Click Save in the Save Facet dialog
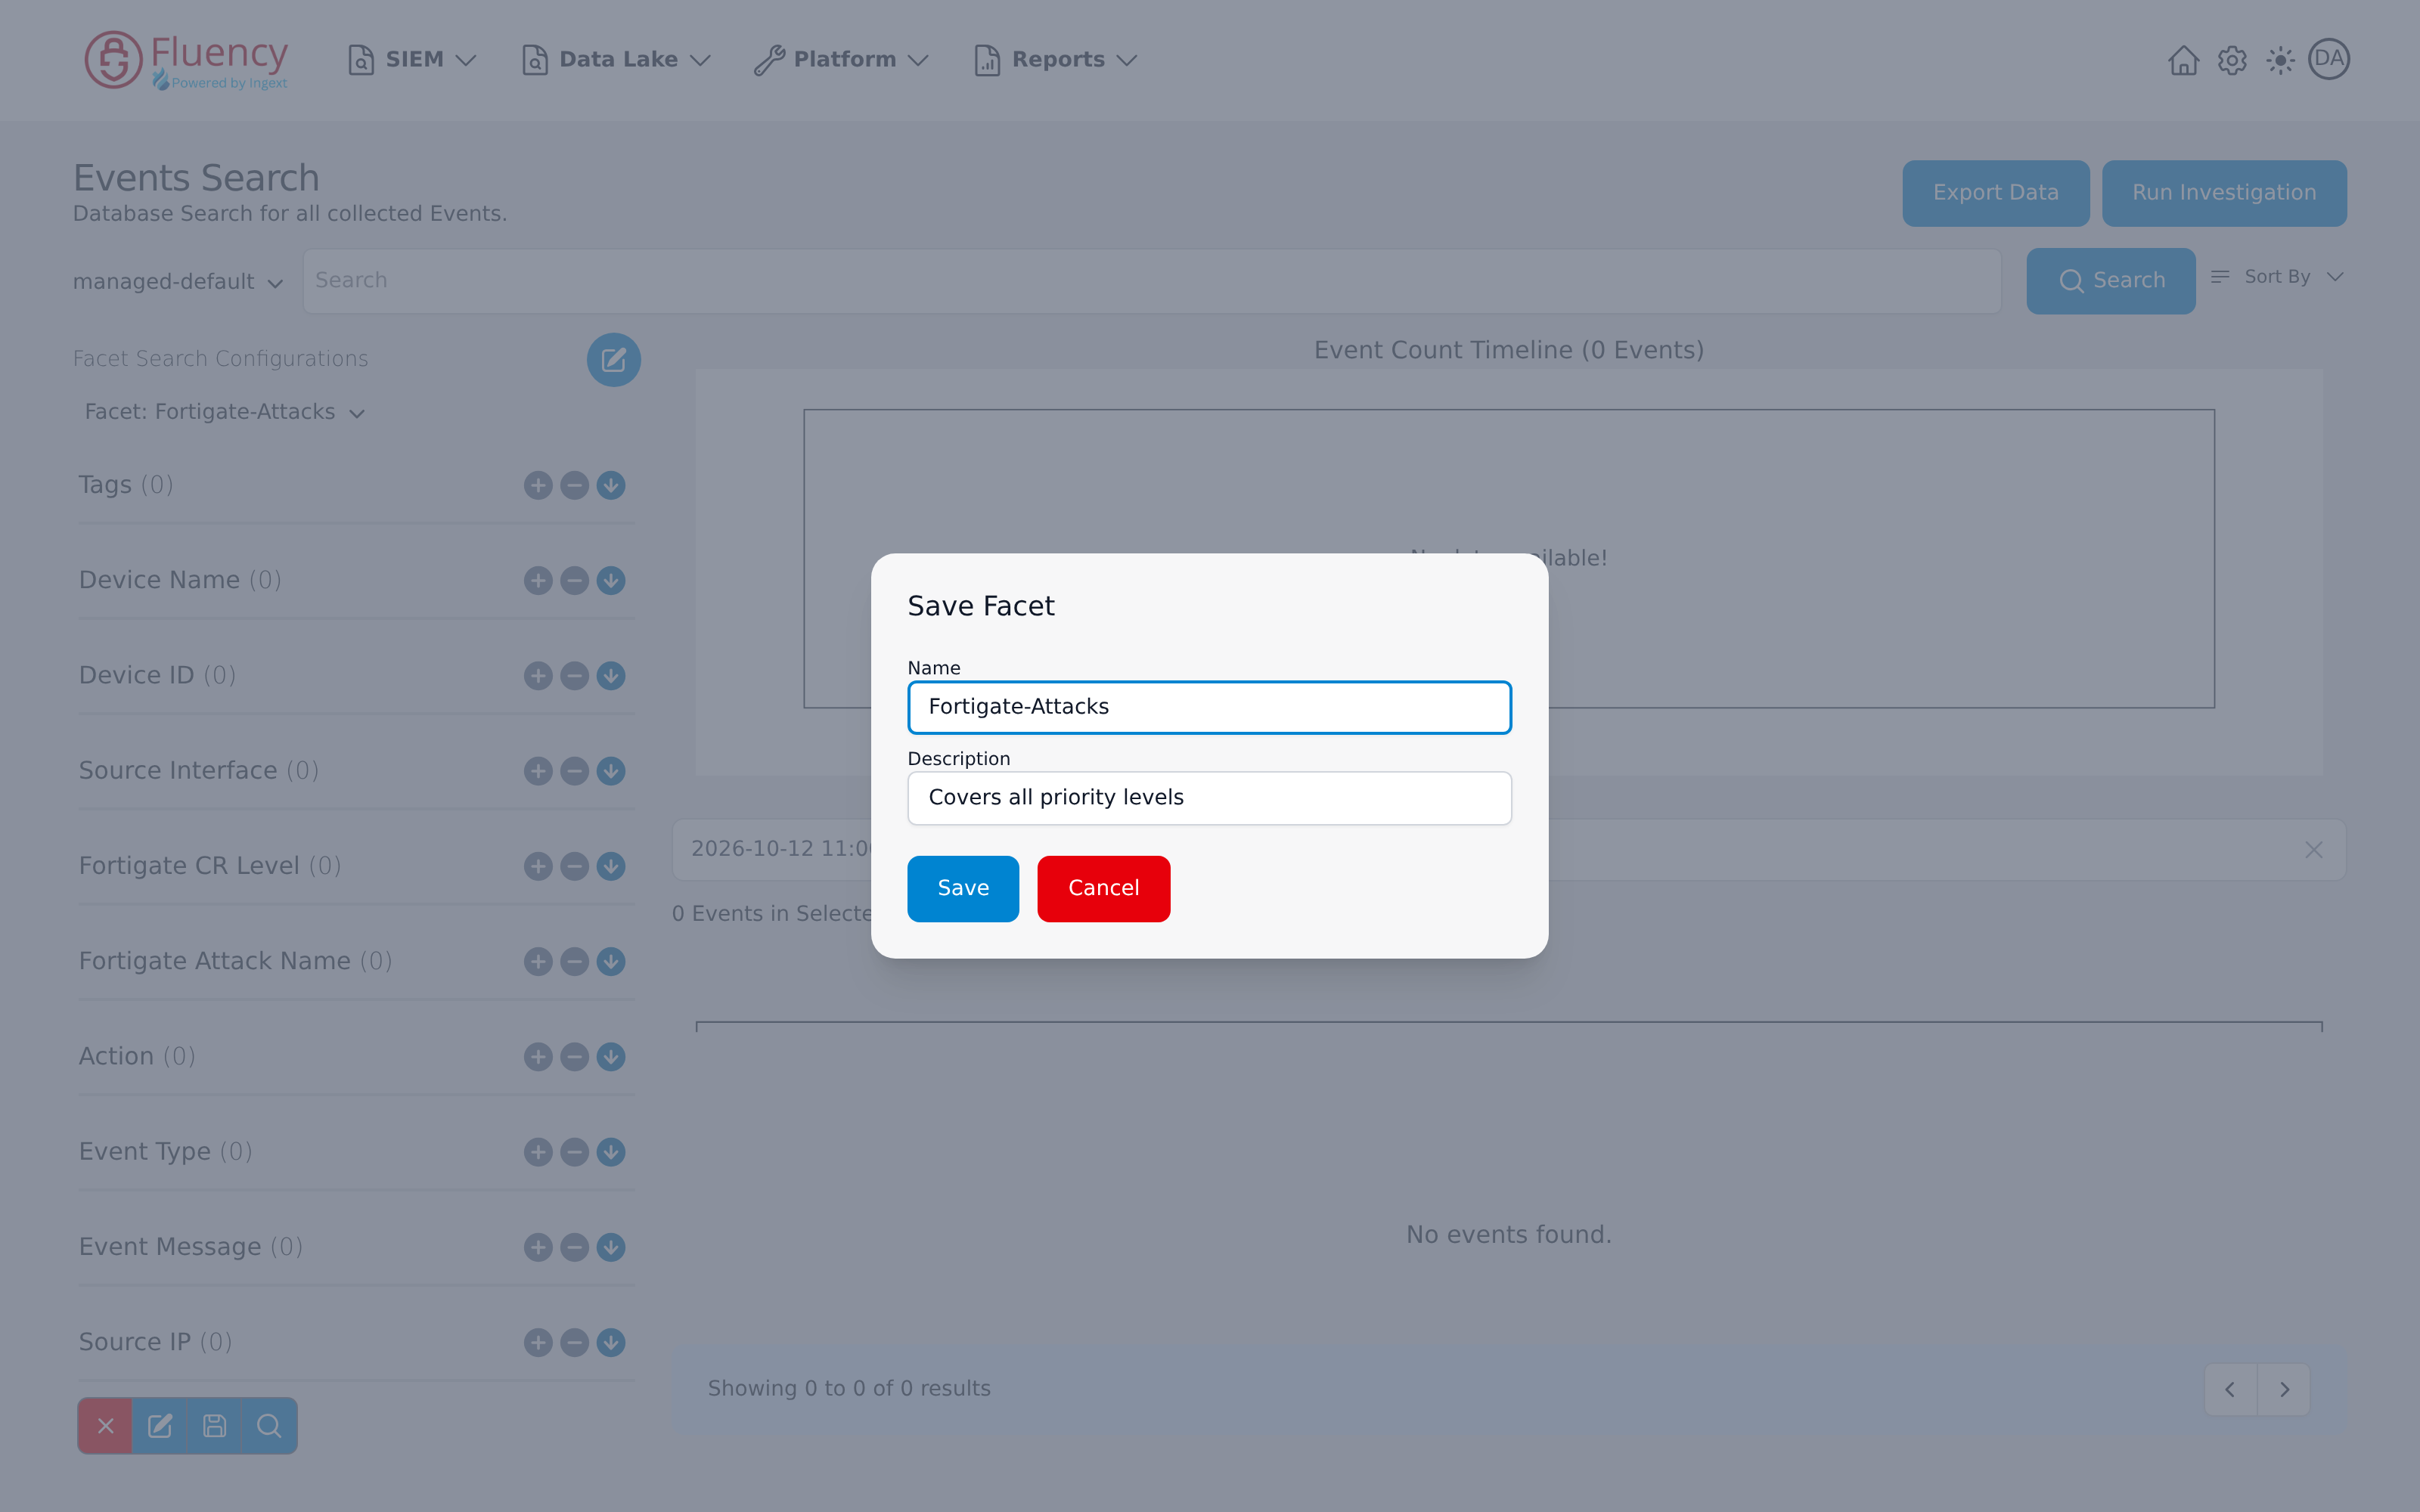The height and width of the screenshot is (1512, 2420). pos(963,888)
